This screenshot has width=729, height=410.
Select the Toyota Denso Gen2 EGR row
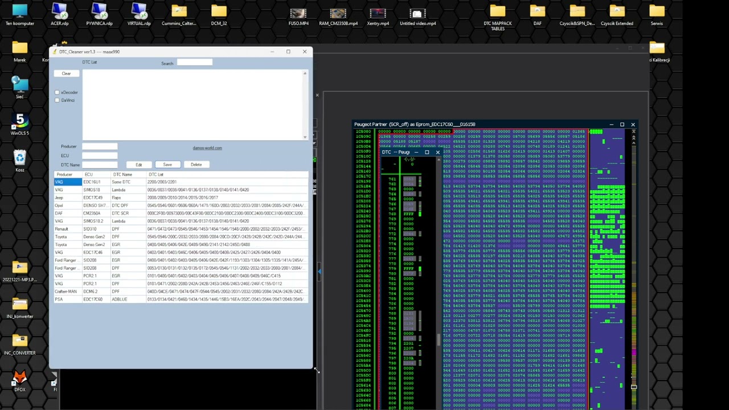(181, 244)
